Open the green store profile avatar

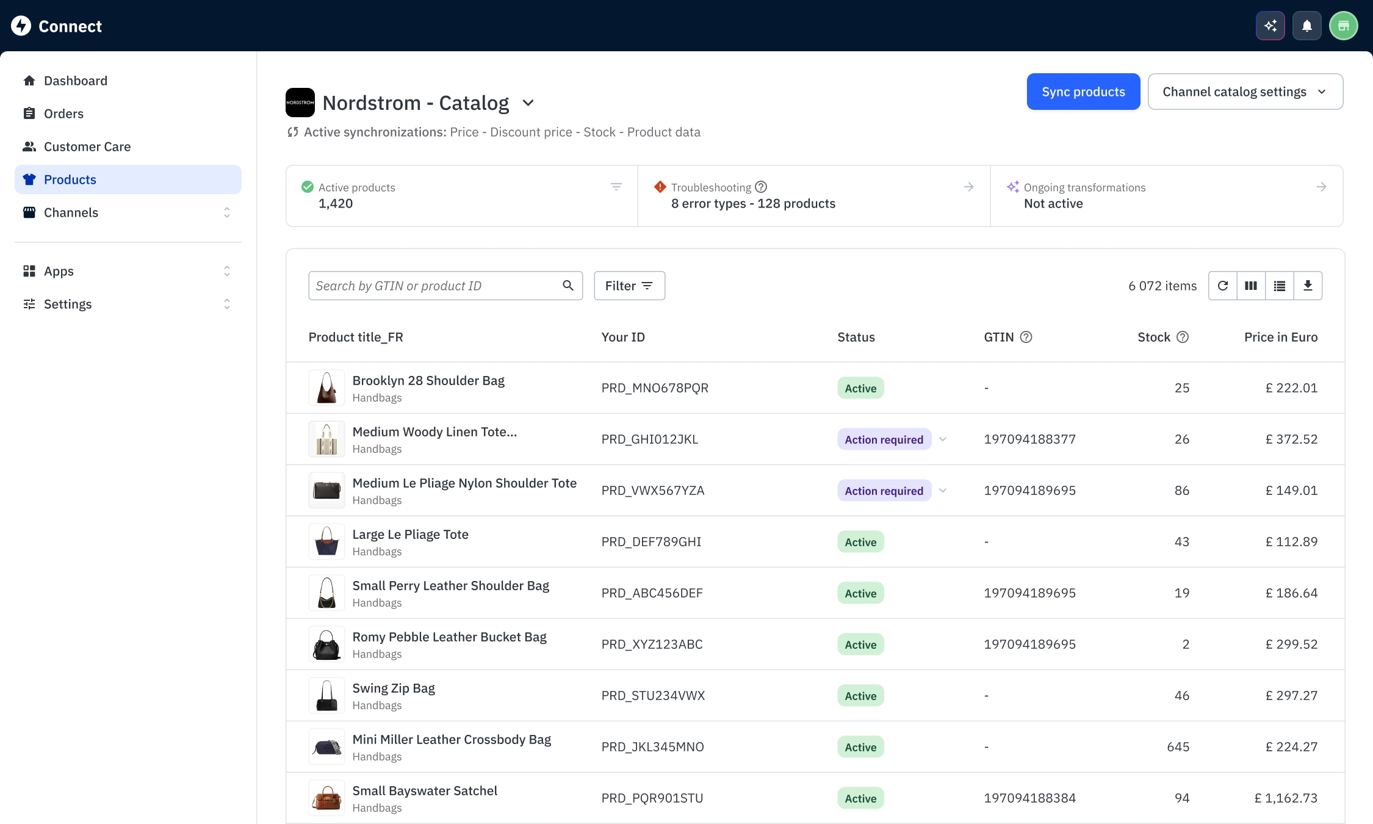[1344, 26]
